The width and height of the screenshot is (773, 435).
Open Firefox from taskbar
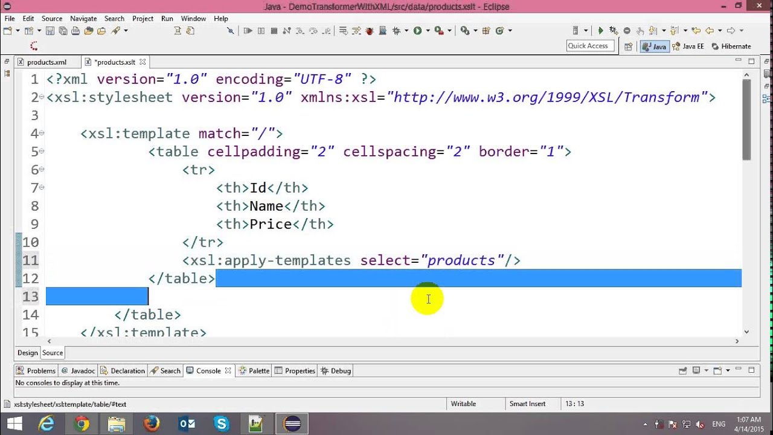click(x=152, y=424)
